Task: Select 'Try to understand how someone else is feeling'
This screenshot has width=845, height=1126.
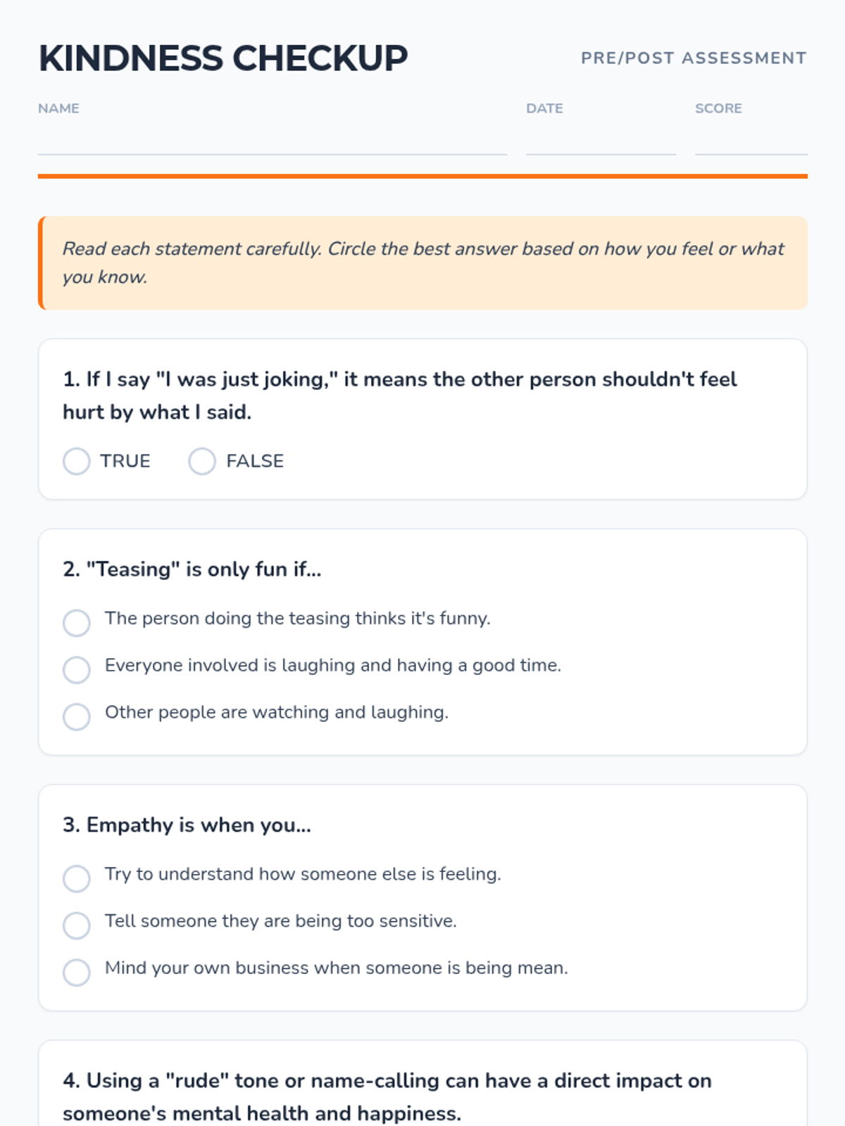Action: point(77,878)
